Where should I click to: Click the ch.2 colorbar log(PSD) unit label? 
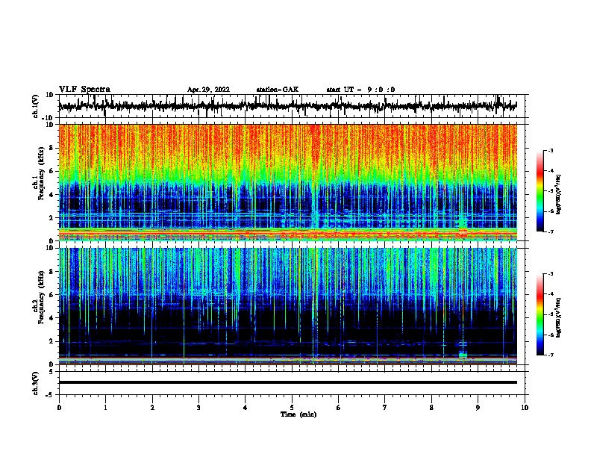559,317
